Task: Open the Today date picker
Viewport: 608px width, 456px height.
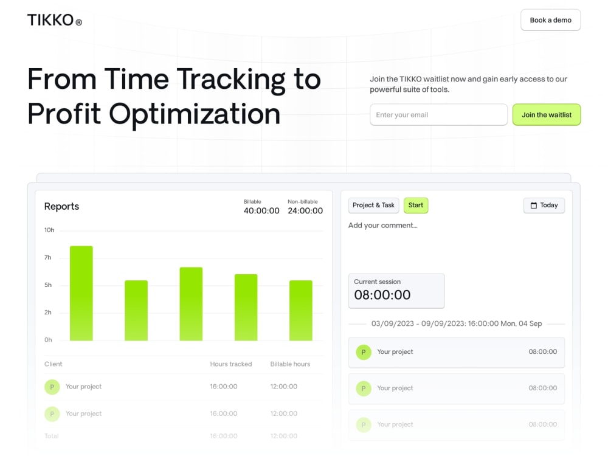Action: click(x=544, y=205)
